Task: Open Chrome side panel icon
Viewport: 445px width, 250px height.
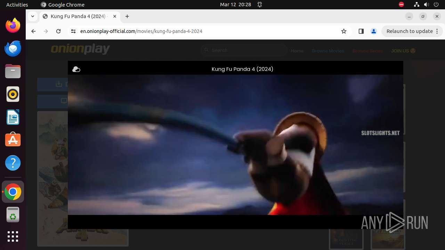Action: (x=361, y=31)
